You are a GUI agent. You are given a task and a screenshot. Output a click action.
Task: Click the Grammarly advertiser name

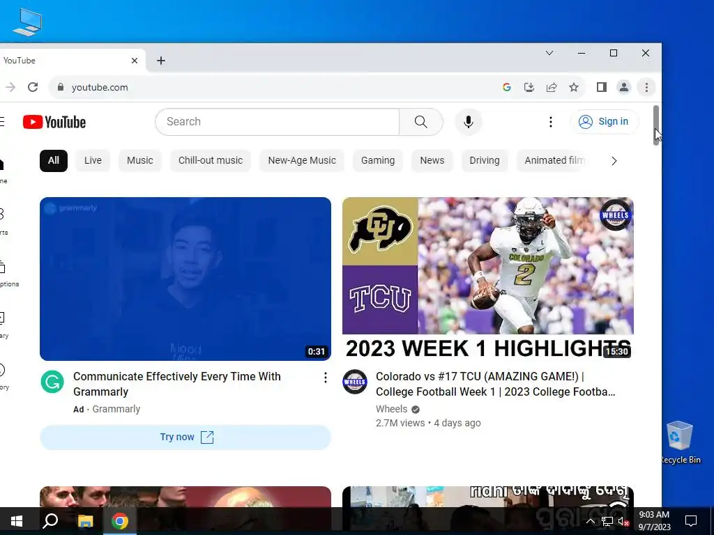116,409
